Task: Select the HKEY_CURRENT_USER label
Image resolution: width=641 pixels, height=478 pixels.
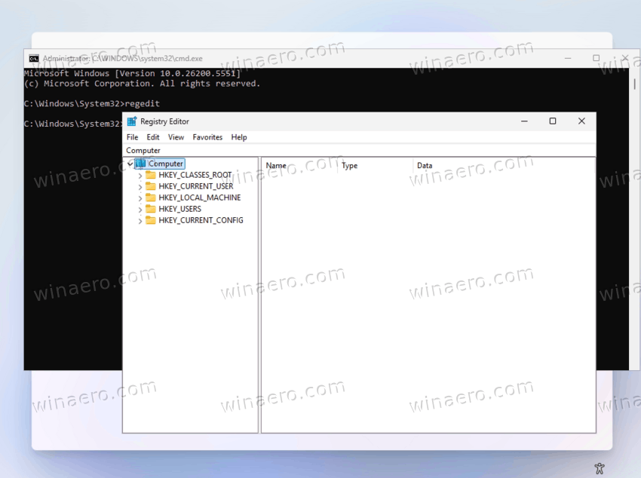Action: click(196, 186)
